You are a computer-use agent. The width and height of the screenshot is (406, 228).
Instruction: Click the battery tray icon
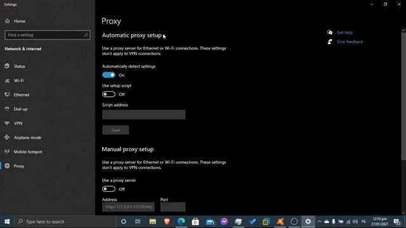tap(341, 222)
